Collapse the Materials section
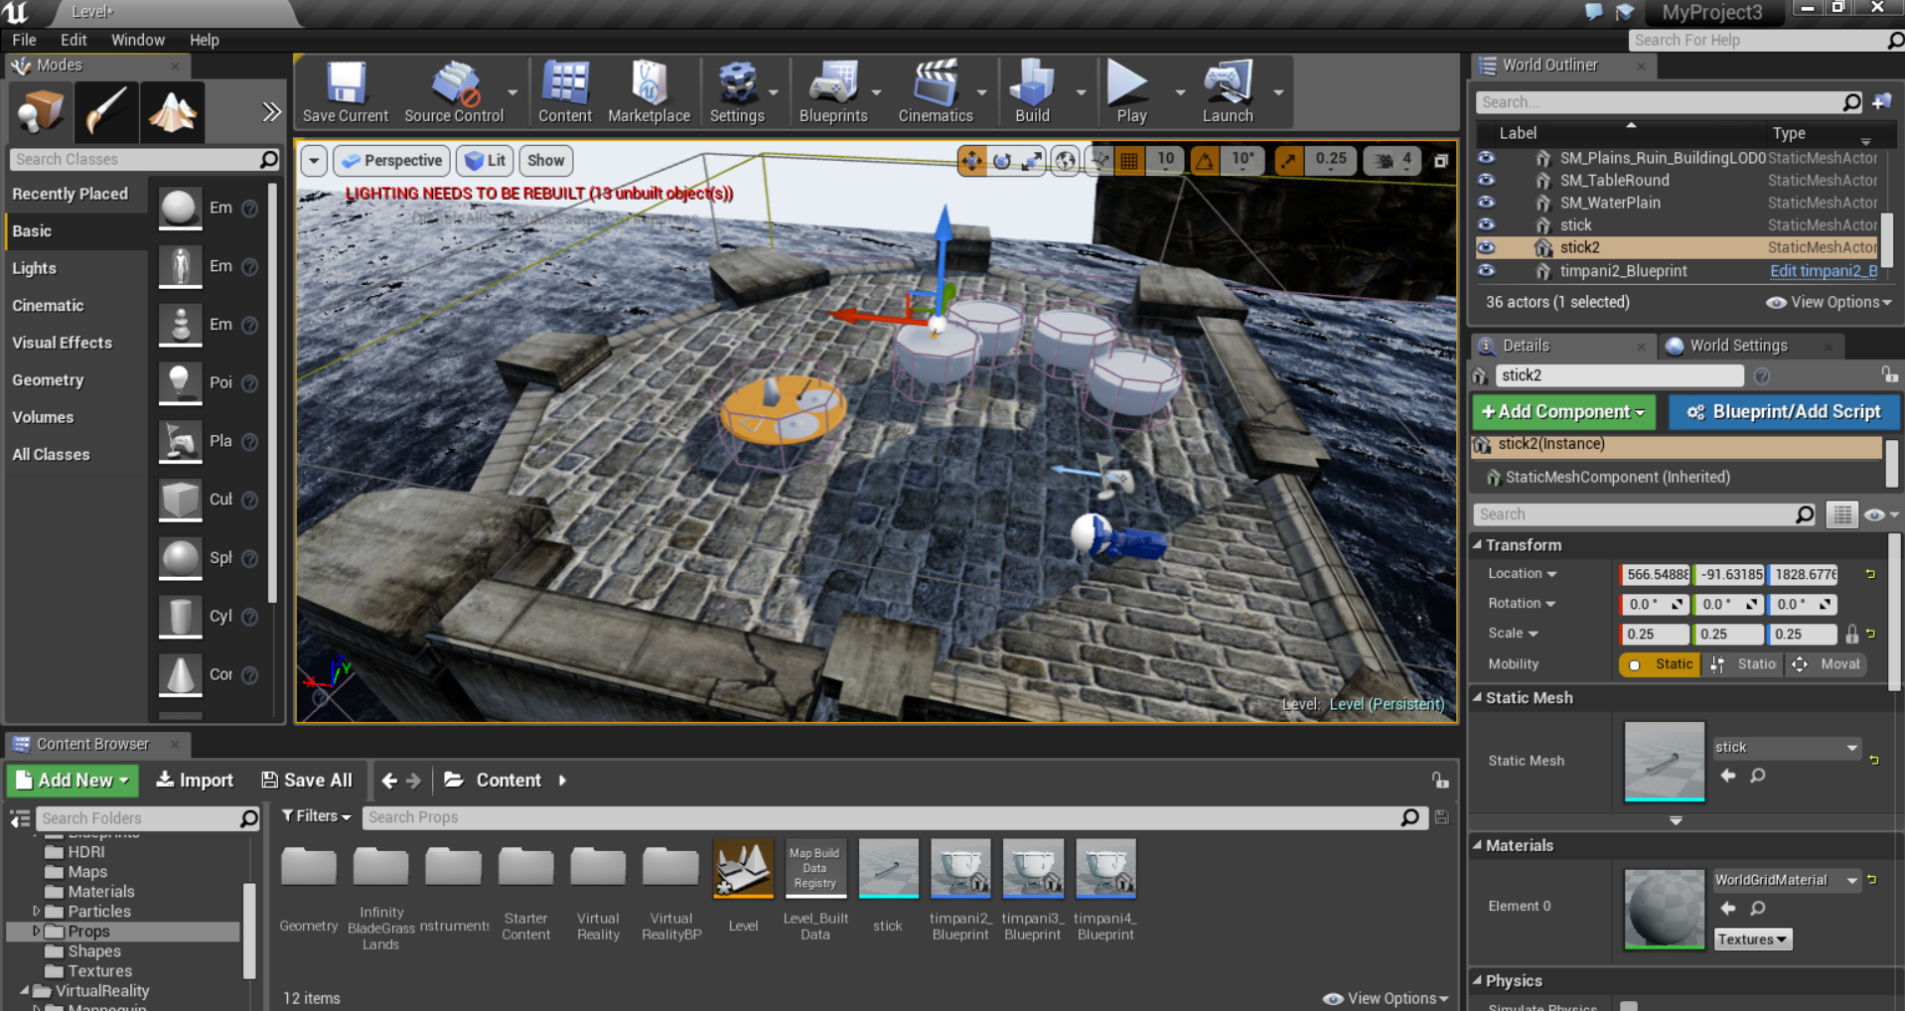 coord(1477,845)
